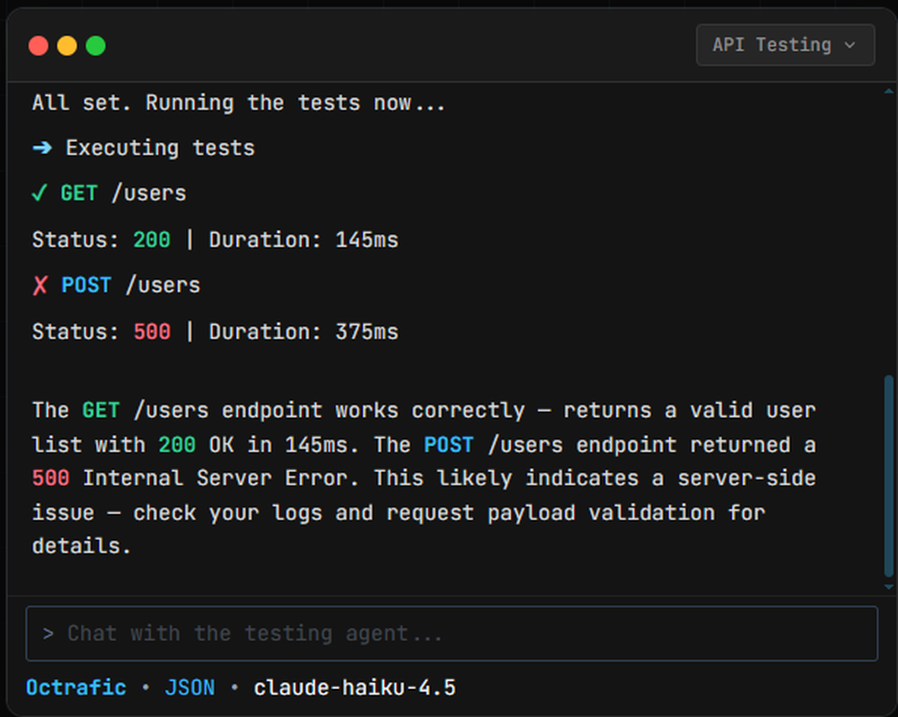Select the Octrafic label in status bar
Image resolution: width=898 pixels, height=717 pixels.
point(75,687)
